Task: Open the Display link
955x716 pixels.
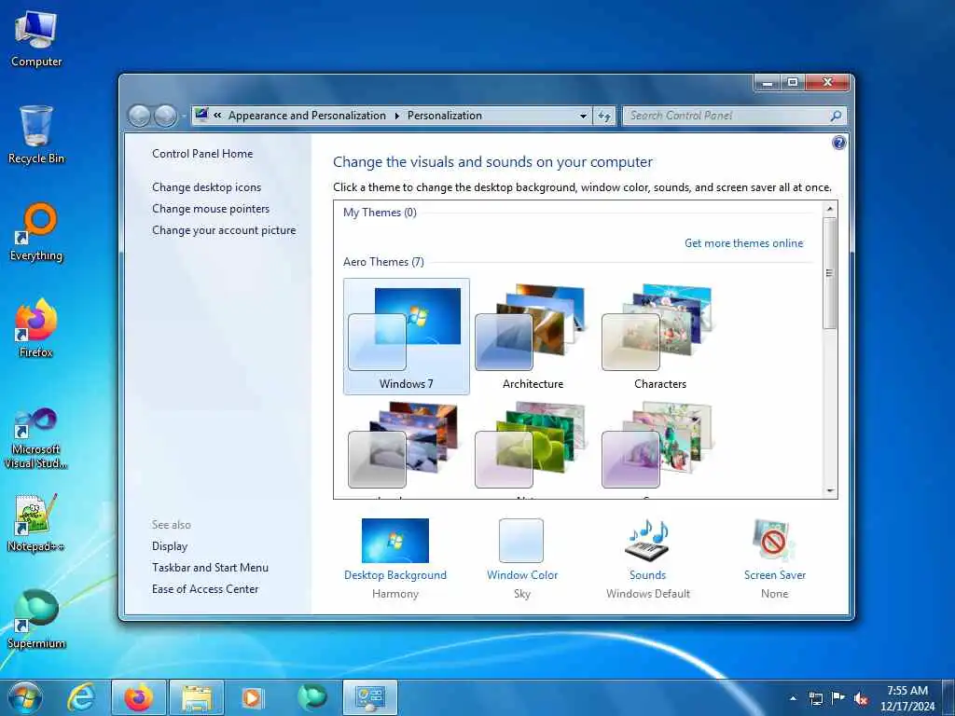Action: (x=170, y=546)
